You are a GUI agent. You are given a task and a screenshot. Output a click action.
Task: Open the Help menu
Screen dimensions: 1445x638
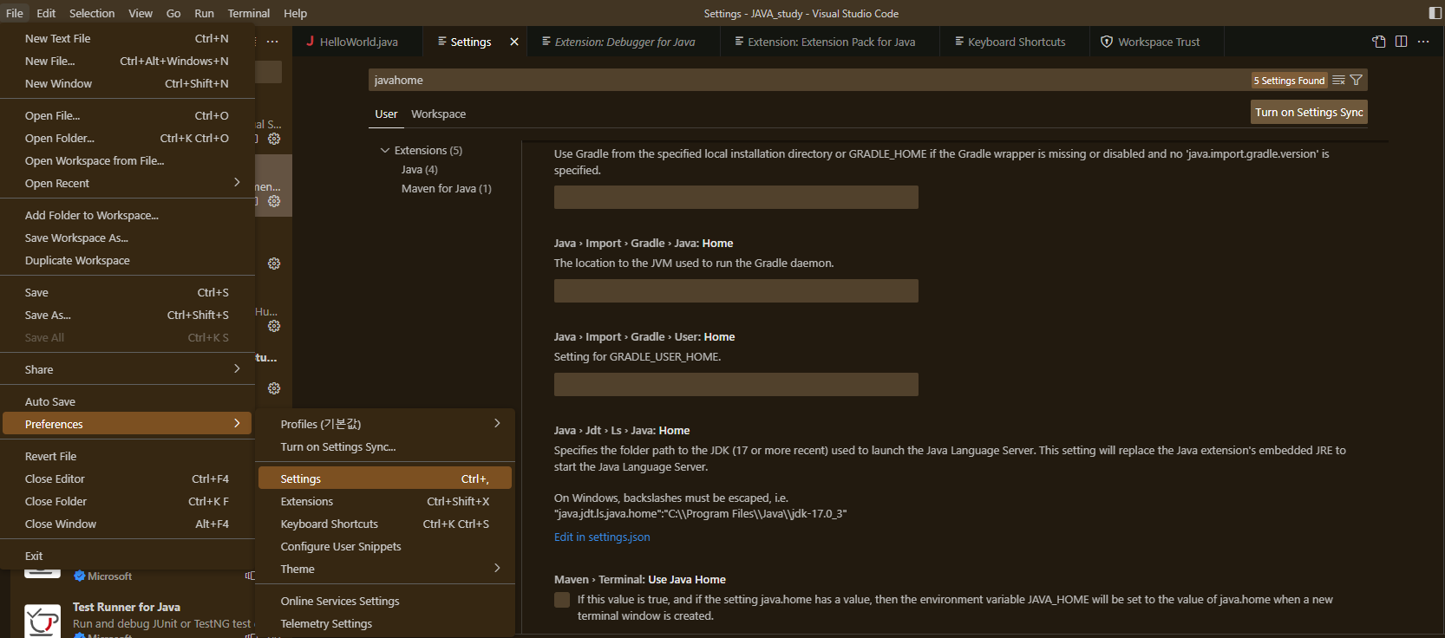[x=295, y=13]
